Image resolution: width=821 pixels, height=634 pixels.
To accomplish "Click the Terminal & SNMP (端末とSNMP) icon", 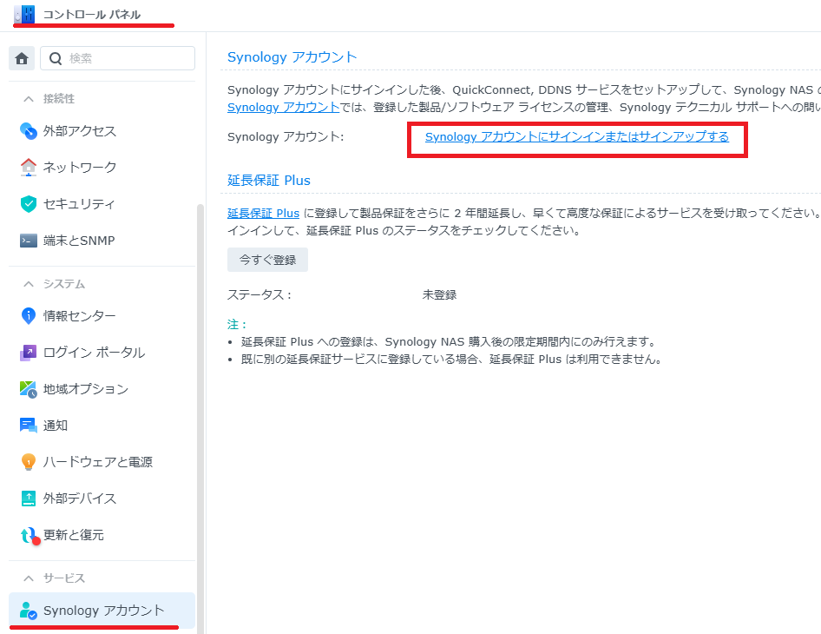I will [x=29, y=241].
